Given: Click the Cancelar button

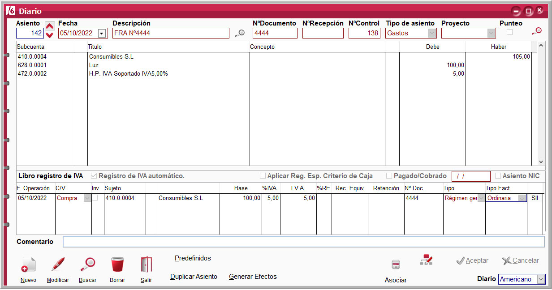Looking at the screenshot, I should point(521,260).
